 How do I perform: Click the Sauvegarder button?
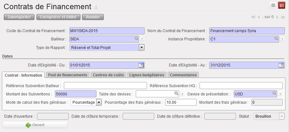click(19, 17)
